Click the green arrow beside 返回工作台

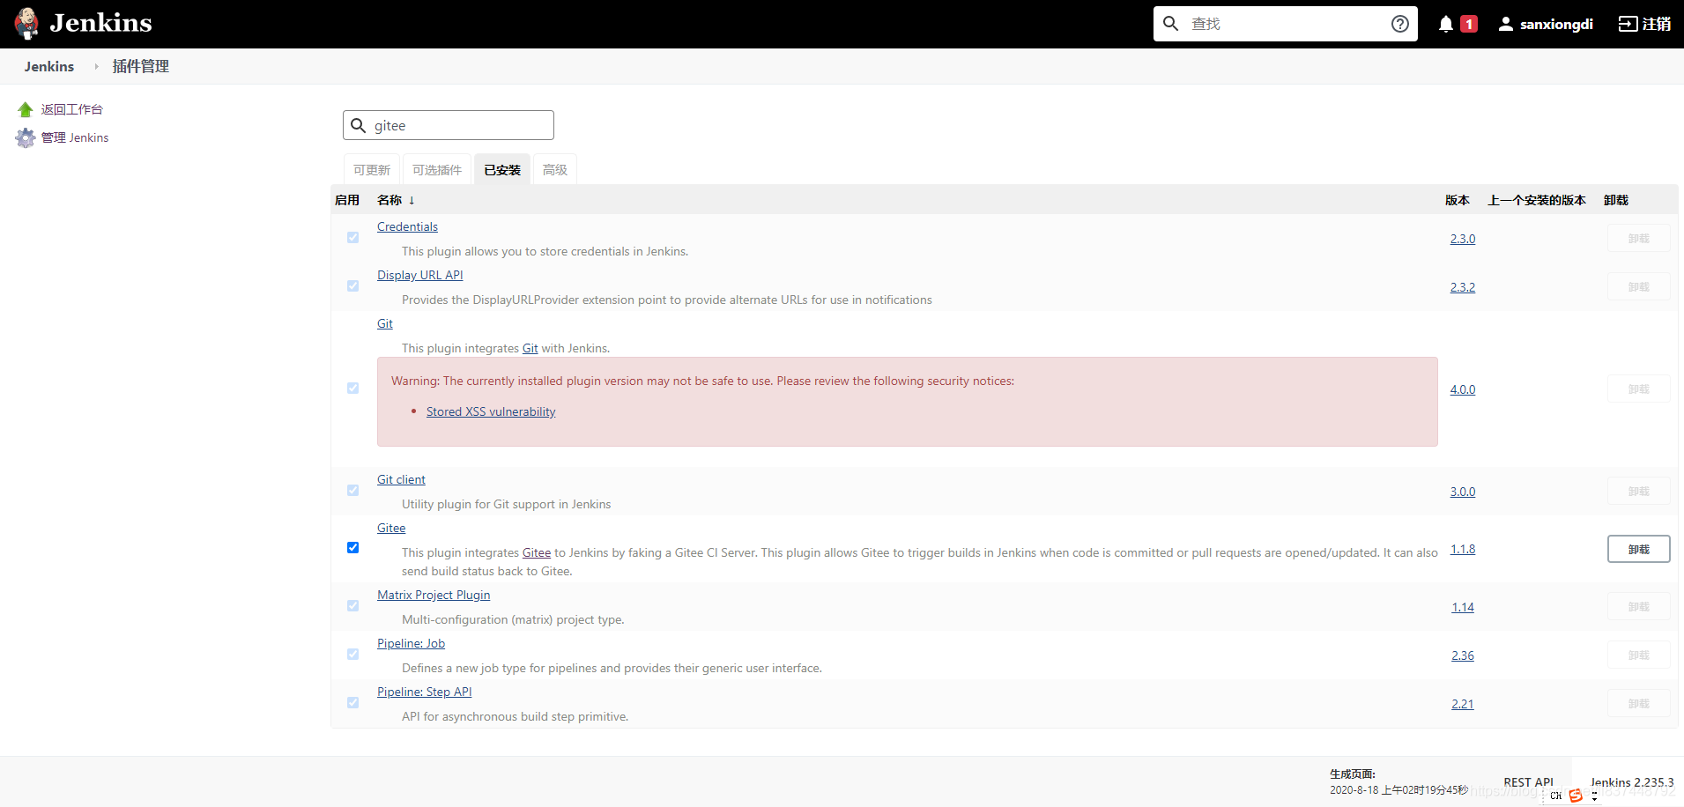coord(25,108)
